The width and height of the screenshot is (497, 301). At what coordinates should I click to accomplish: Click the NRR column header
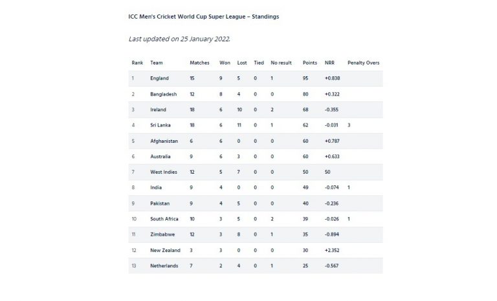point(330,63)
